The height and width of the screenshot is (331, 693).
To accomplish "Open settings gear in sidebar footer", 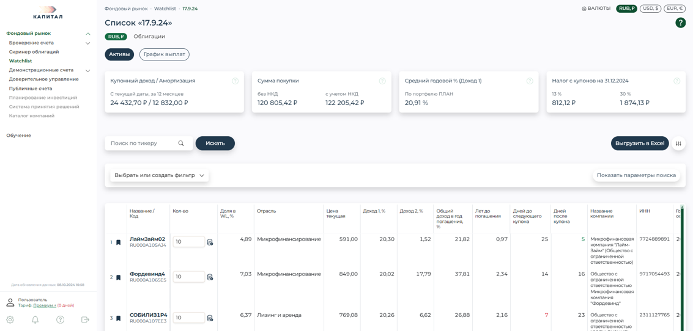I will tap(10, 319).
